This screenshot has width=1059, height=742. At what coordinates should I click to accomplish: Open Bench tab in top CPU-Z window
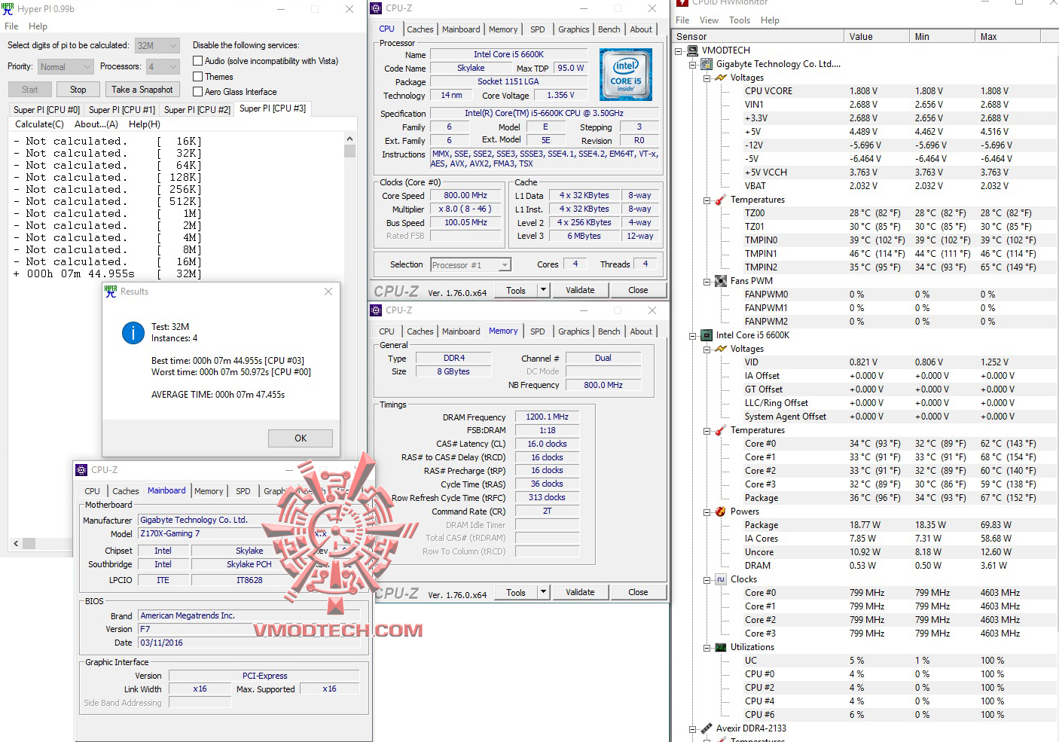click(x=609, y=29)
